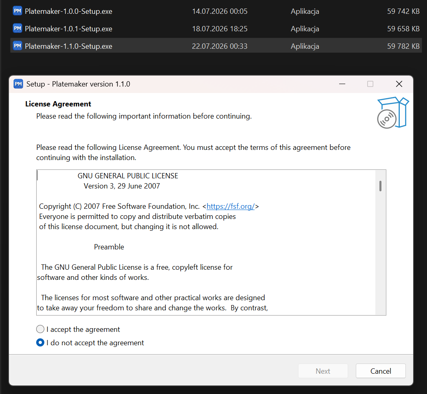This screenshot has height=394, width=427.
Task: Click the size 59 658 KB
Action: click(x=403, y=29)
